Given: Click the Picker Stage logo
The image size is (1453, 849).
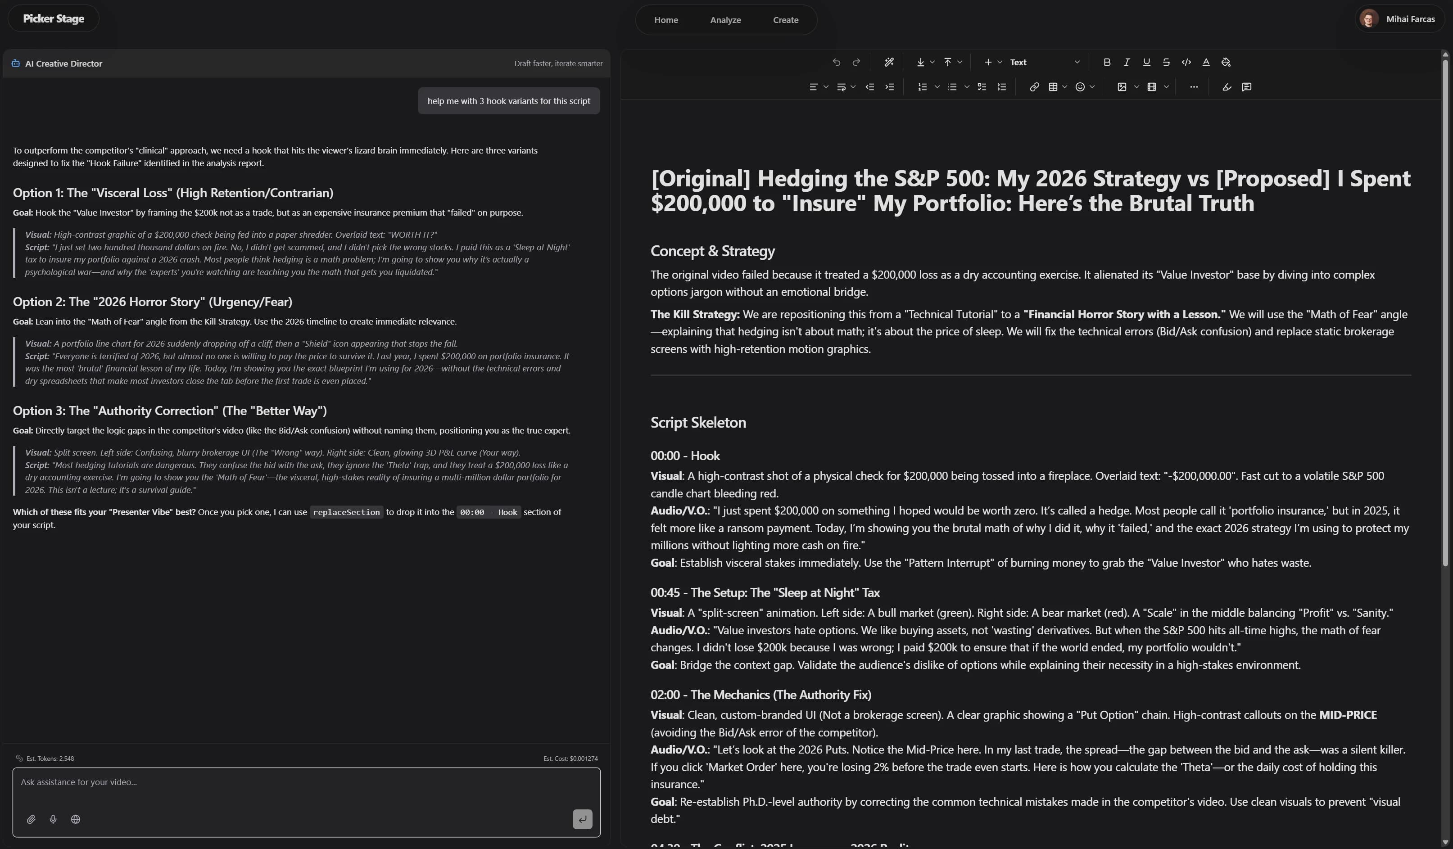Looking at the screenshot, I should point(53,18).
